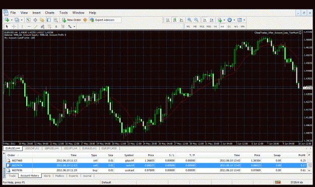Click the Arrows drawing tool icon
Screen dimensions: 315x187
70,26
